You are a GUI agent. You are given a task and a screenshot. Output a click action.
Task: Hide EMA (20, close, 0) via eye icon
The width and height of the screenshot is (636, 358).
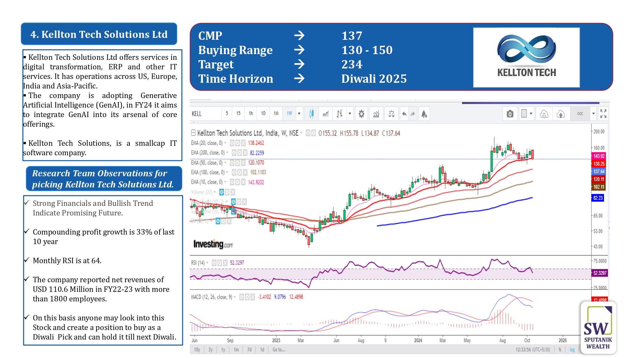pyautogui.click(x=232, y=143)
